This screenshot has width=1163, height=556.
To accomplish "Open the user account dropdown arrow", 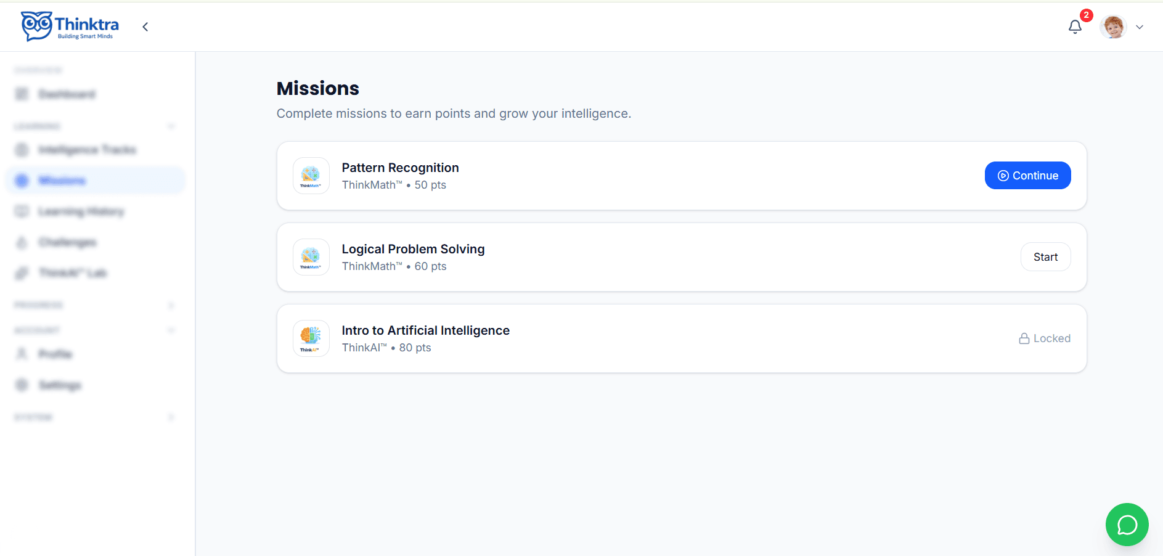I will tap(1140, 27).
